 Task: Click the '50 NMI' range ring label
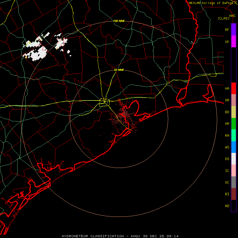(119, 70)
